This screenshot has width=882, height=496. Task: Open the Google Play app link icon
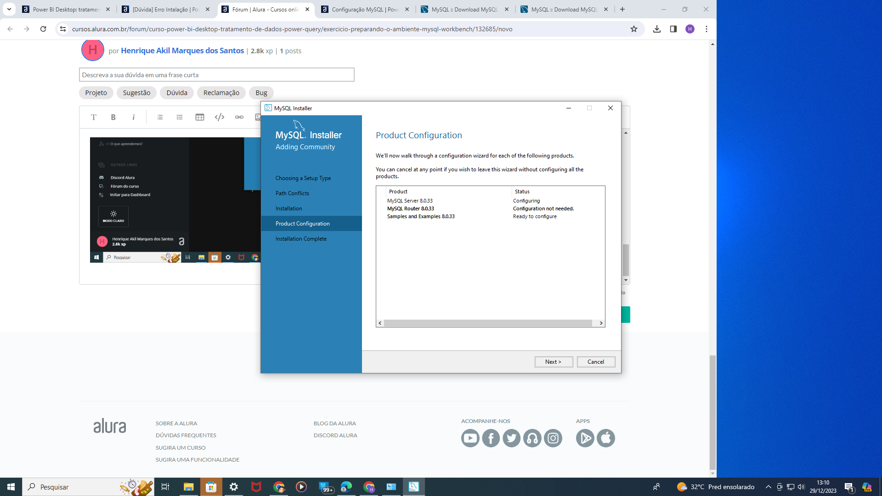click(x=585, y=438)
